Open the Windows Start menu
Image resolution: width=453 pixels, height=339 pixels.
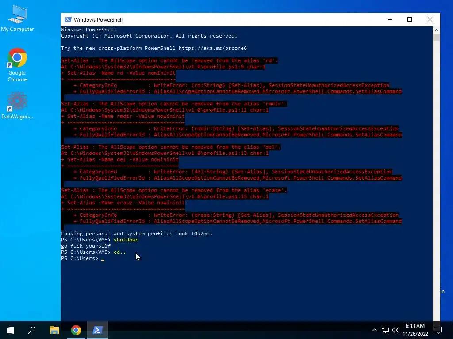(x=11, y=330)
